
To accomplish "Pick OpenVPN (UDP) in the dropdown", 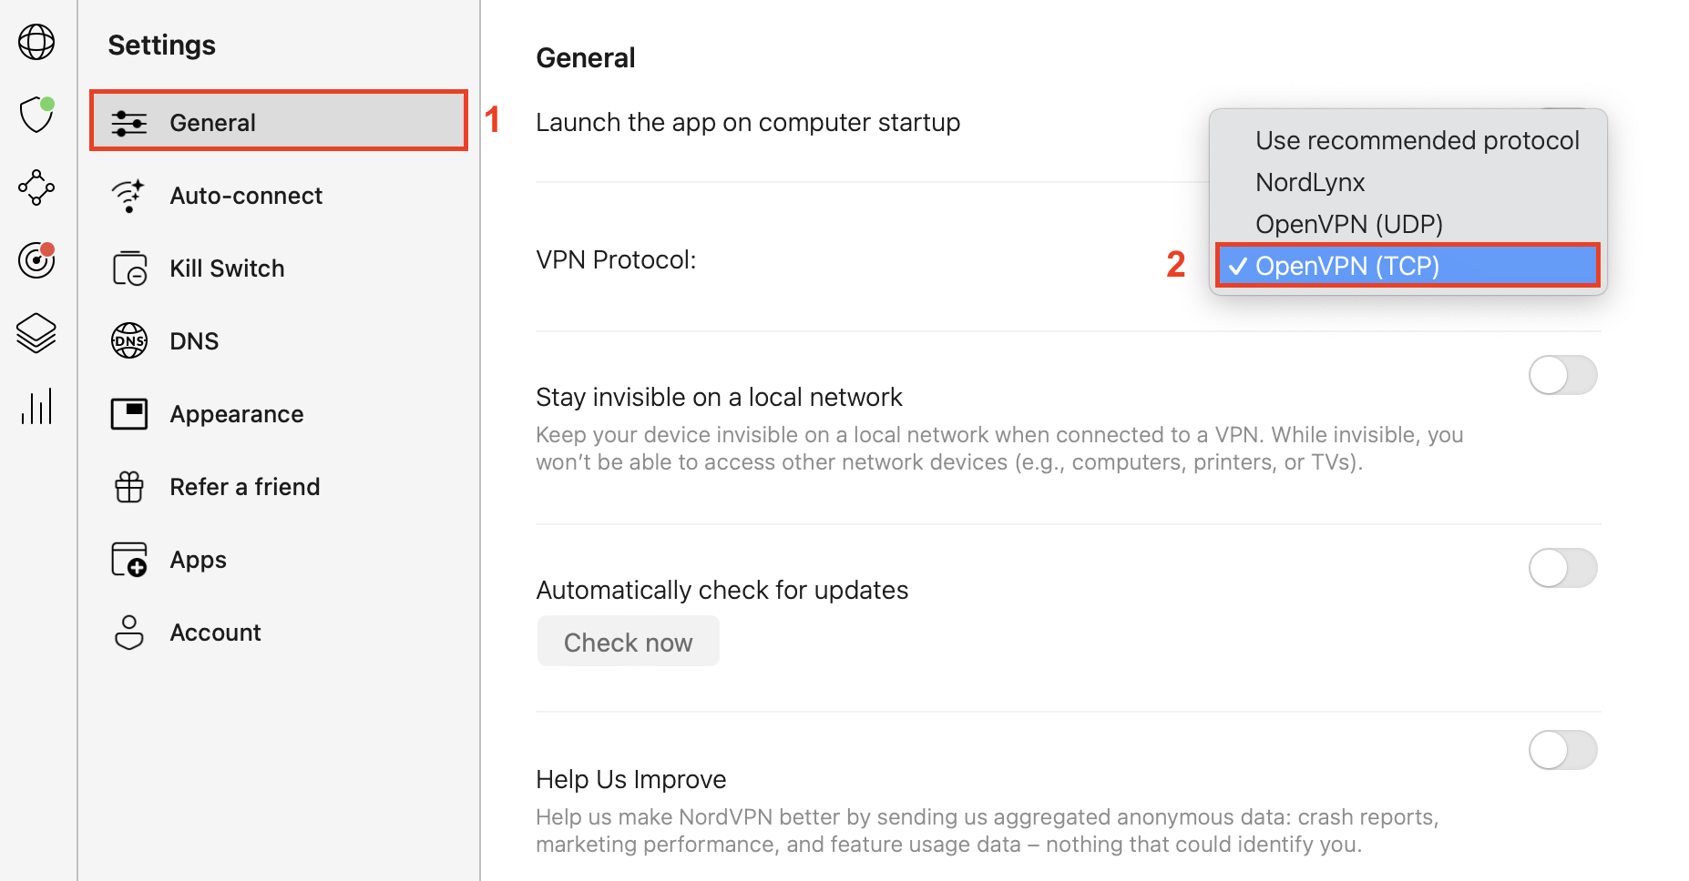I will (1348, 224).
